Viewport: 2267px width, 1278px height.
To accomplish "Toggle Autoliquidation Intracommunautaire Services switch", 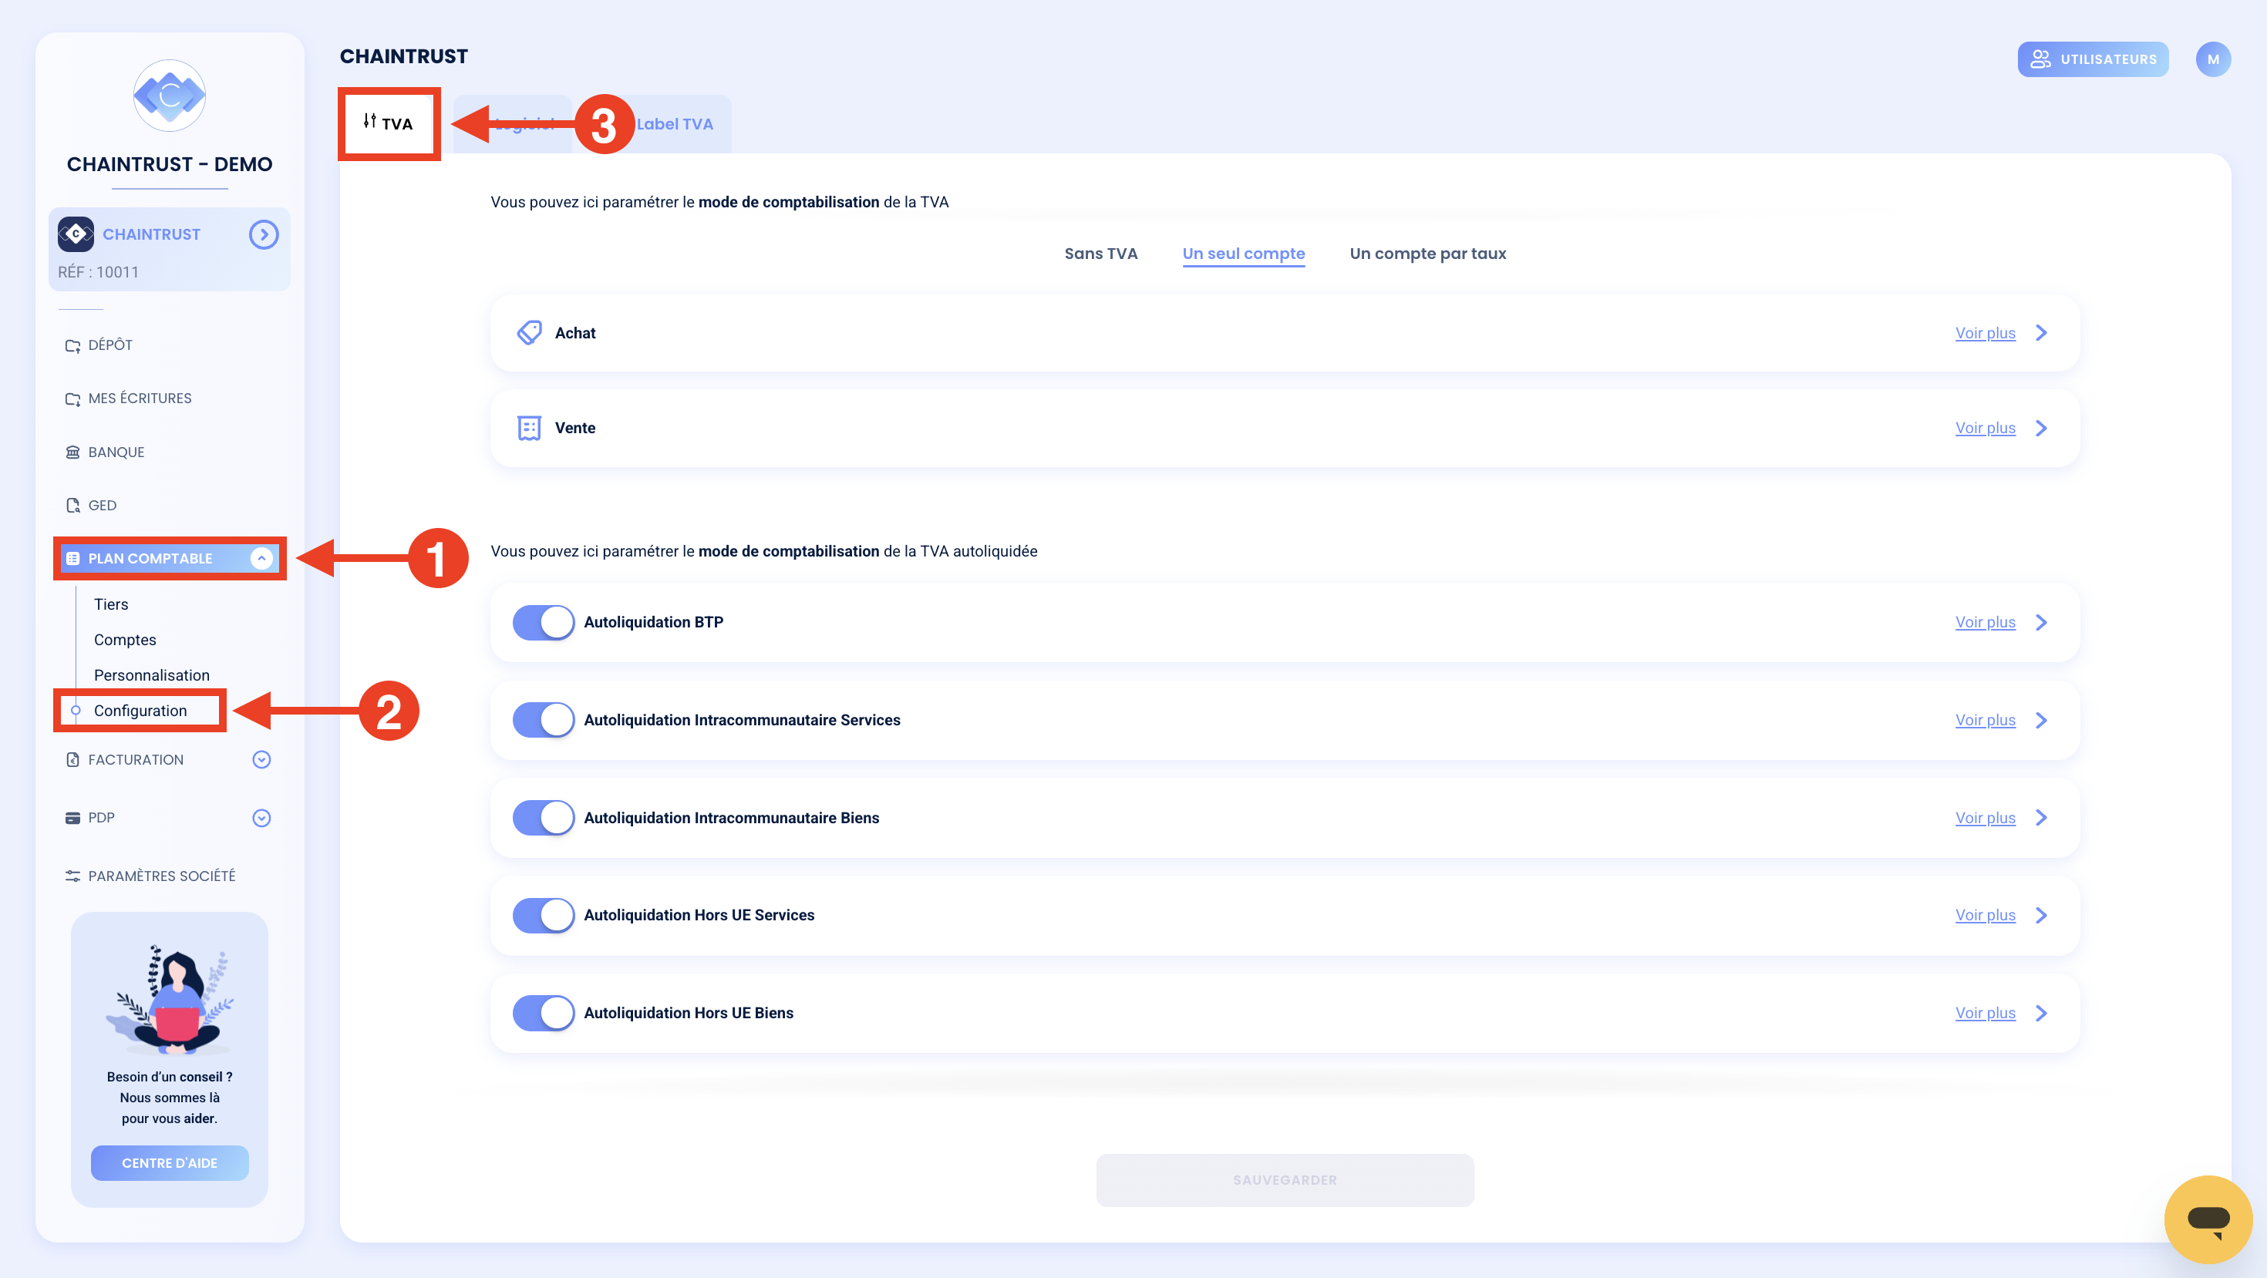I will [x=543, y=719].
